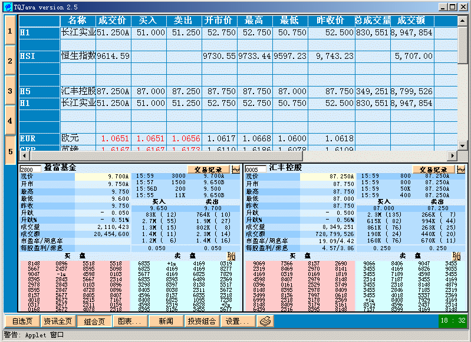Click the 卖出 column header
This screenshot has width=471, height=342.
pos(184,21)
